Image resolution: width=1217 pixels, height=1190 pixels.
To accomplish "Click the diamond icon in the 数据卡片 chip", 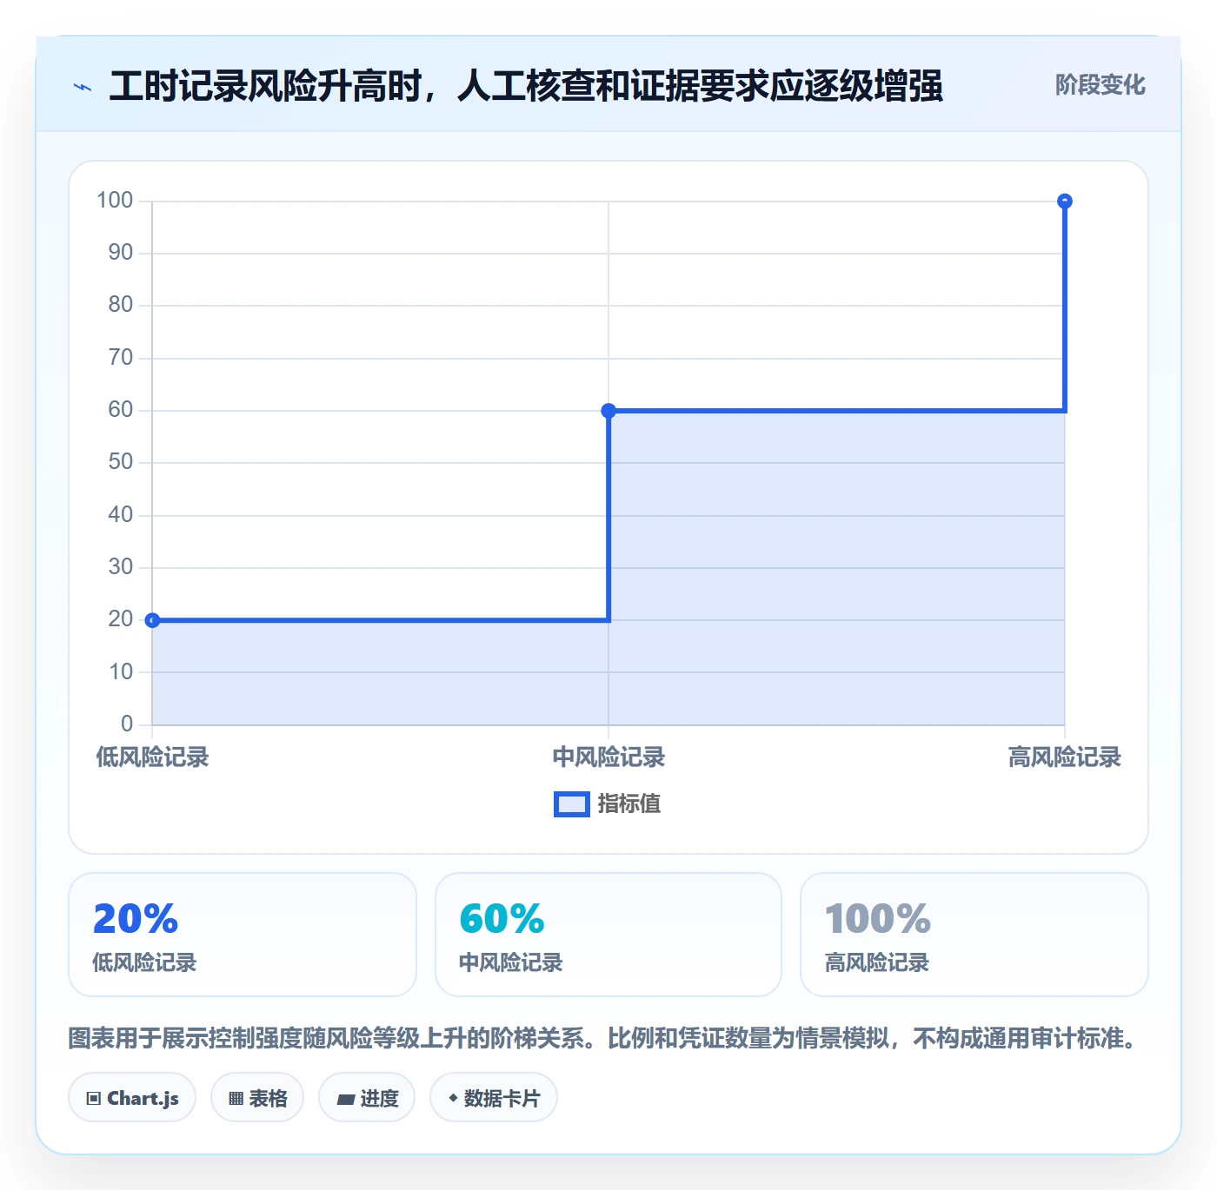I will 453,1098.
